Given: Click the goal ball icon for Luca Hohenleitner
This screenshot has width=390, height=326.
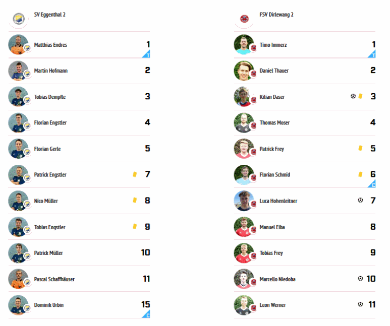Looking at the screenshot, I should (360, 200).
